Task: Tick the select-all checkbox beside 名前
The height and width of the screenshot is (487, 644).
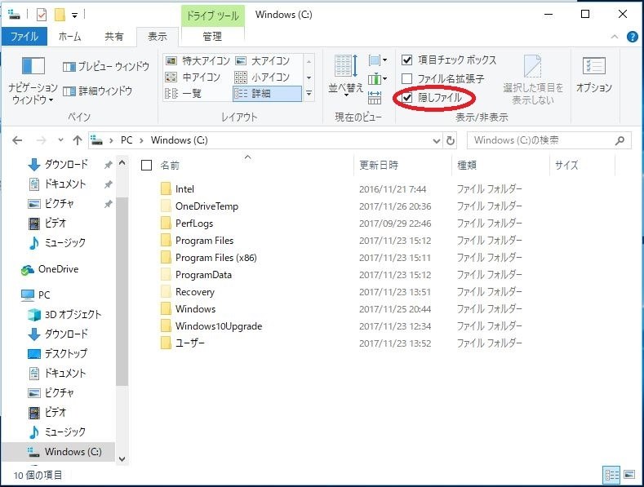Action: pos(147,165)
